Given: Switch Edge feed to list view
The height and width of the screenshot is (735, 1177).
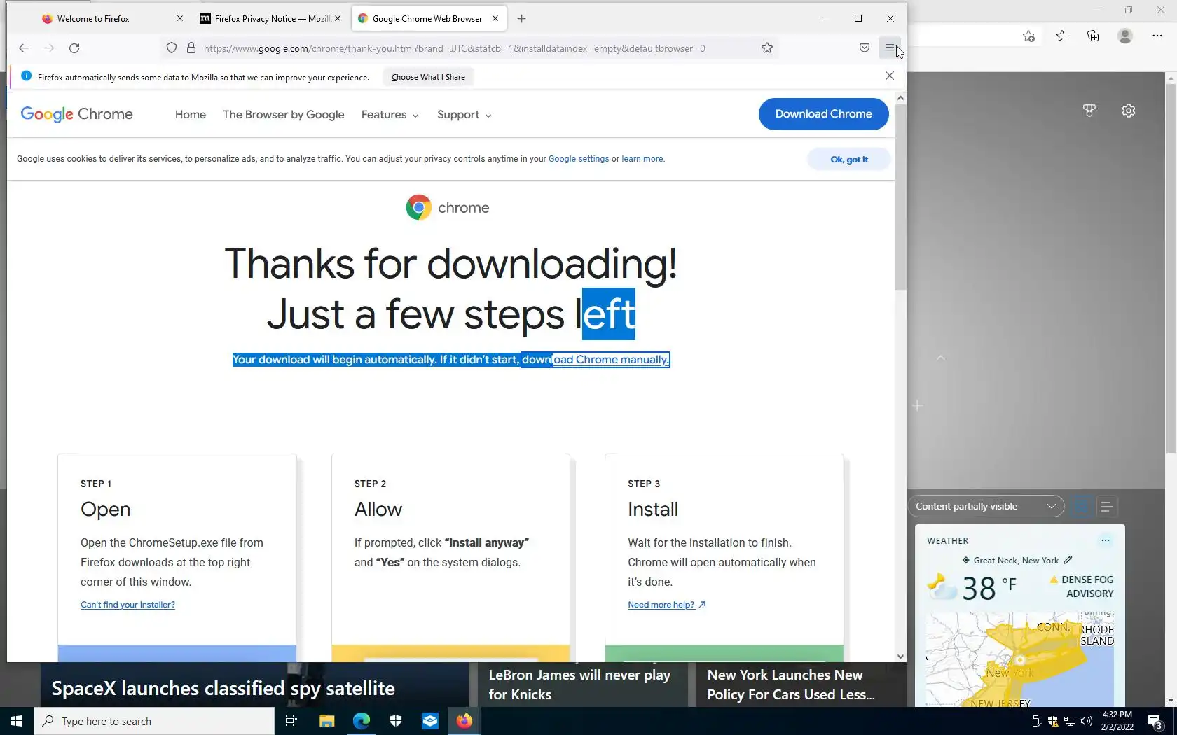Looking at the screenshot, I should coord(1106,507).
